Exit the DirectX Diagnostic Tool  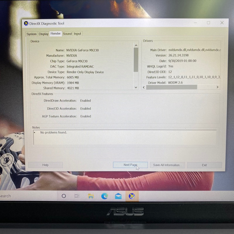point(204,165)
